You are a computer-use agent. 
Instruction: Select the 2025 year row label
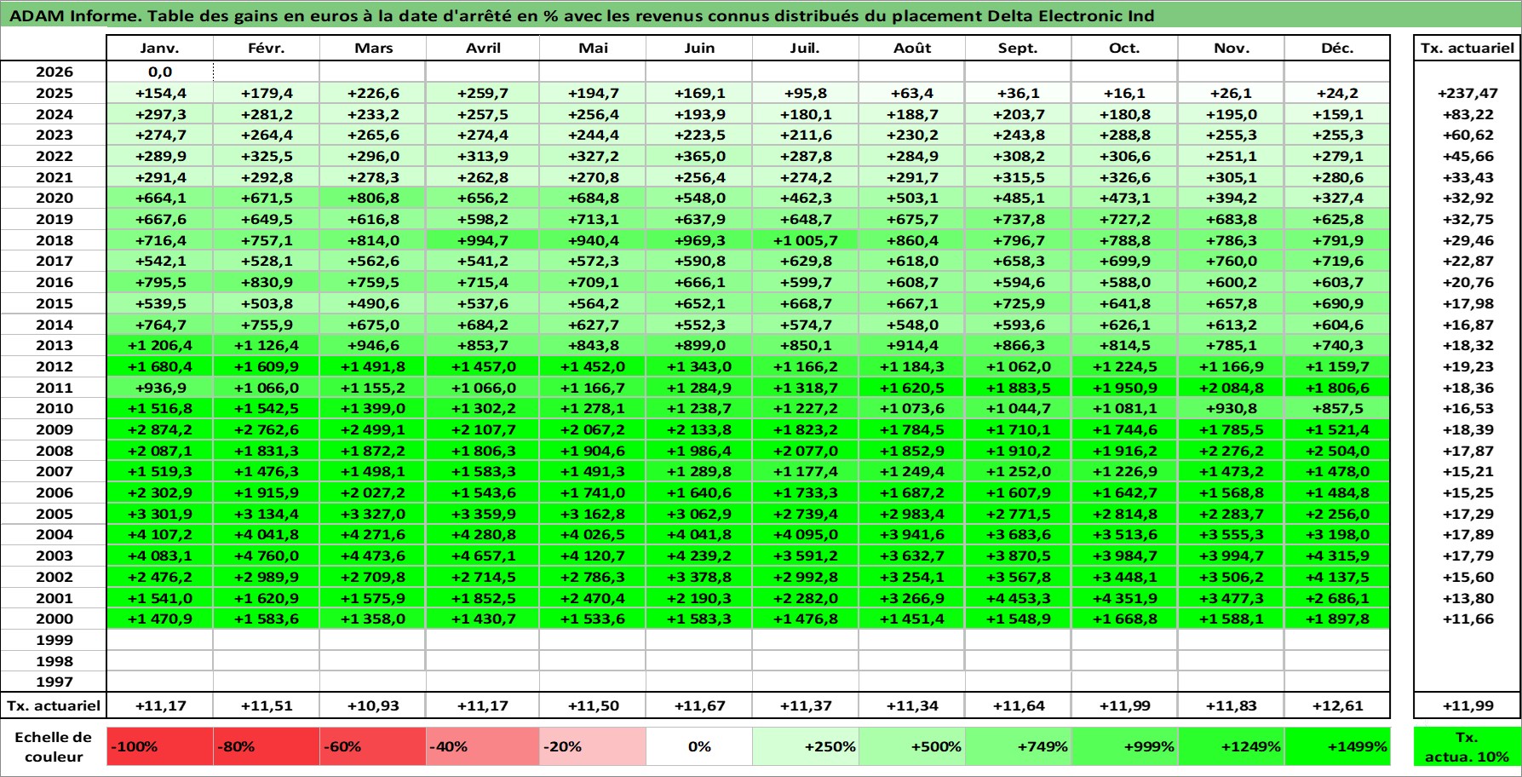pos(54,93)
